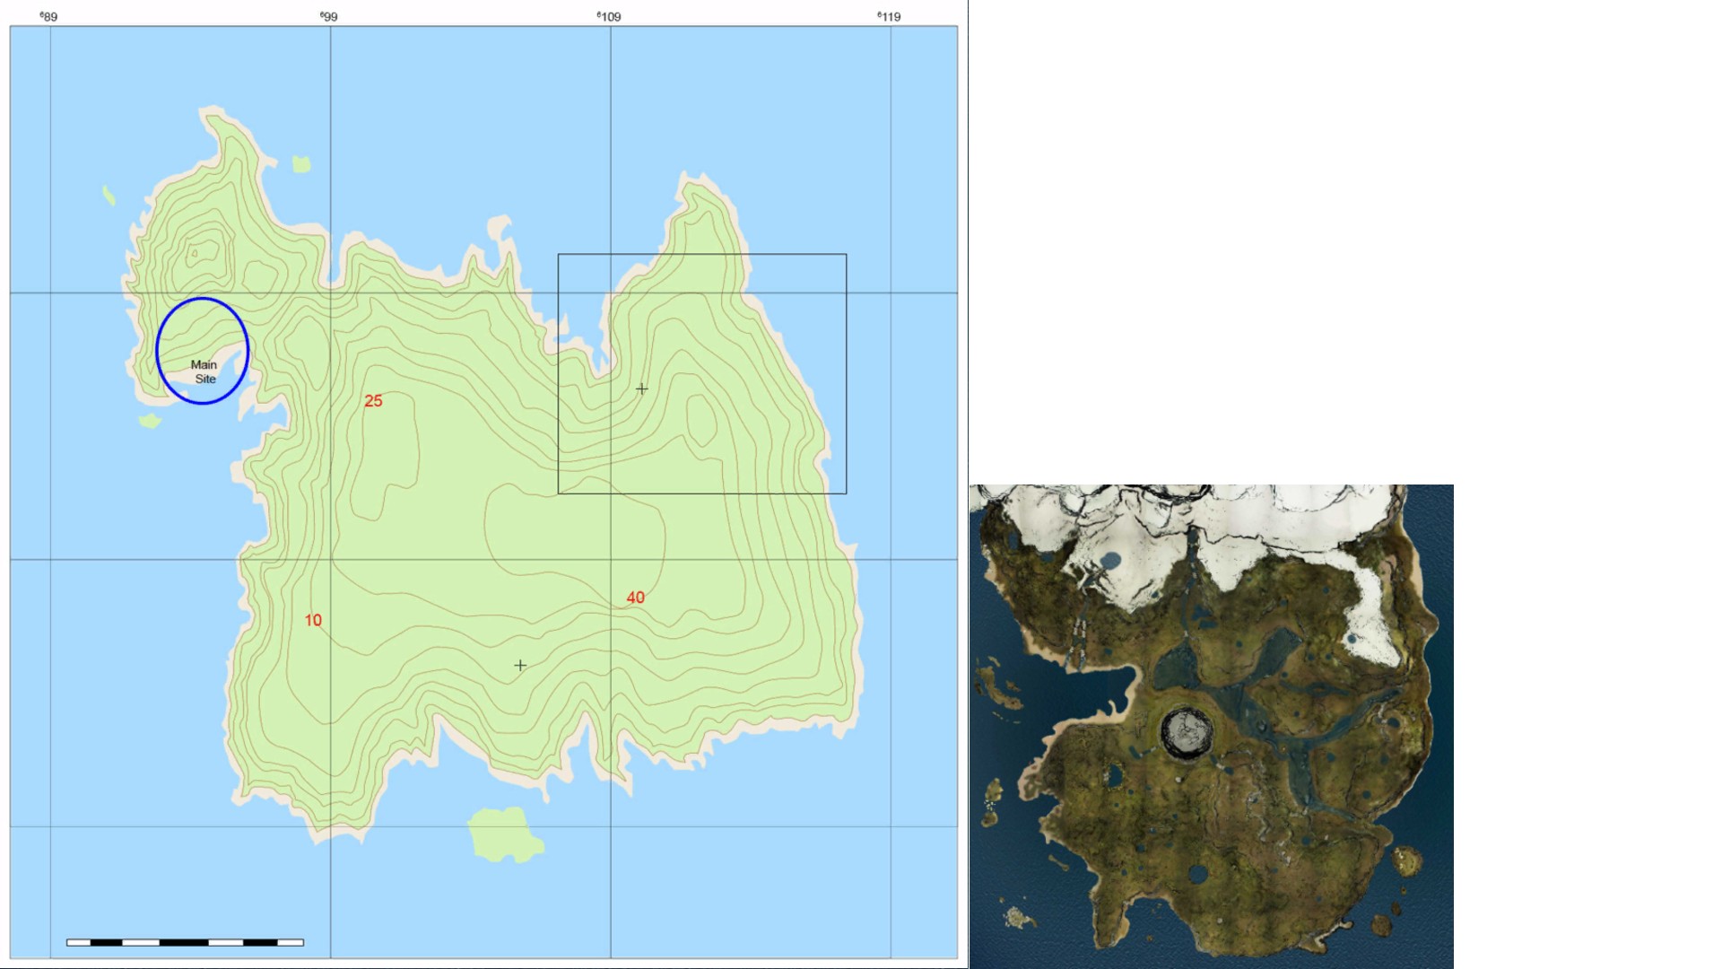Click the round blue lake in the snow area
This screenshot has width=1722, height=969.
tap(1110, 561)
